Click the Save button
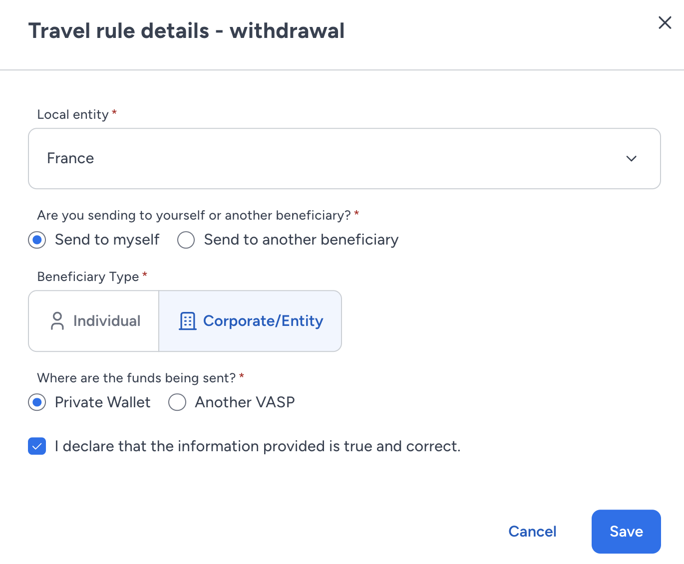Image resolution: width=684 pixels, height=564 pixels. pyautogui.click(x=626, y=532)
